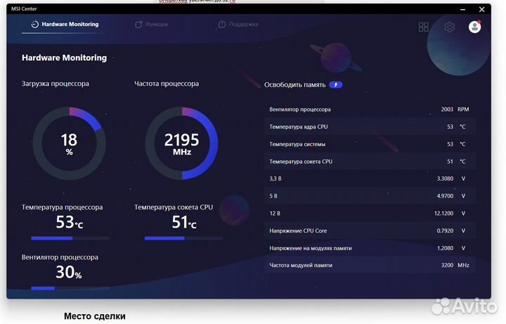Image resolution: width=506 pixels, height=324 pixels.
Task: Open the apps grid view icon
Action: [423, 27]
